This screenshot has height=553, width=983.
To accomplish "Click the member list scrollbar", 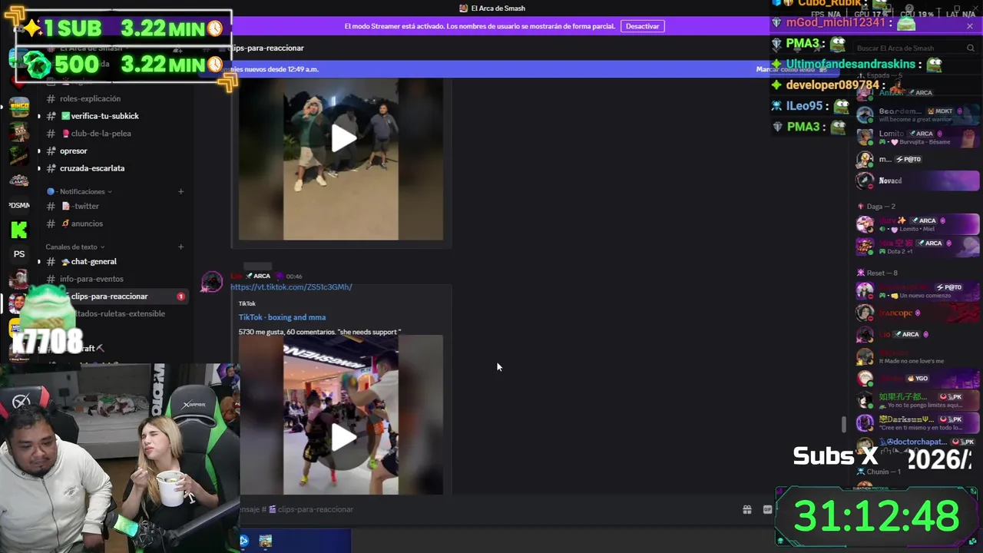I will point(844,424).
